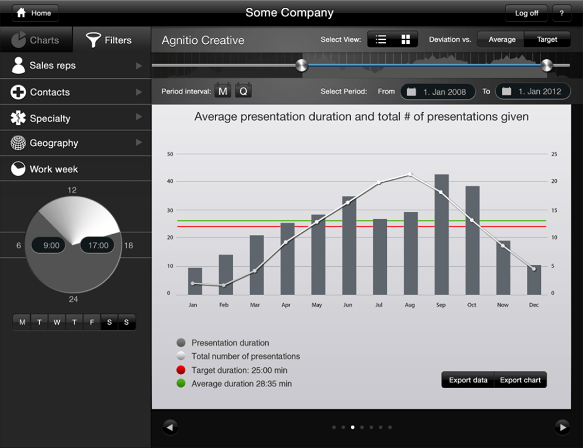This screenshot has width=583, height=448.
Task: Set deviation comparison to Average
Action: [x=501, y=40]
